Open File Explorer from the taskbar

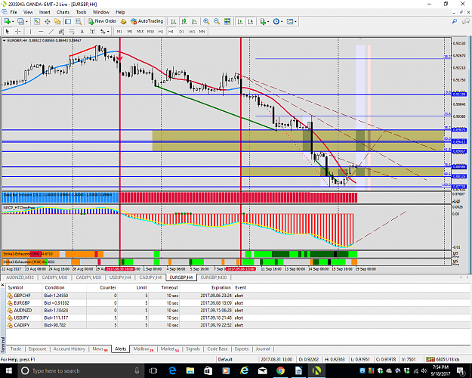190,370
